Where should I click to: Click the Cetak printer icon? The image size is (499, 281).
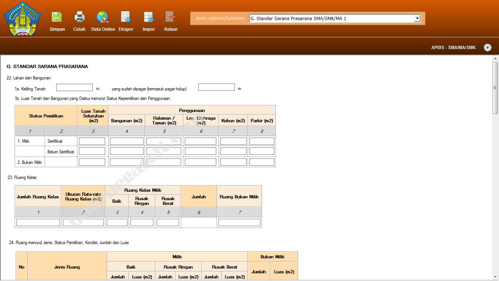click(79, 17)
